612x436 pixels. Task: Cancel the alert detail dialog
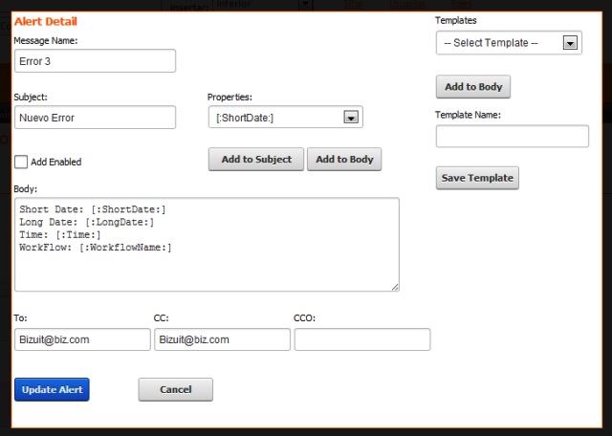point(176,389)
